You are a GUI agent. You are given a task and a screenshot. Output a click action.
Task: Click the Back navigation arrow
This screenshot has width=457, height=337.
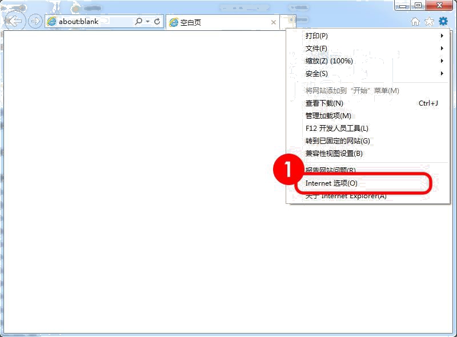[14, 21]
